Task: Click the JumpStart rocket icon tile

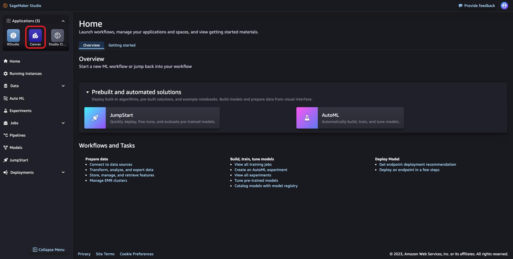Action: (95, 118)
